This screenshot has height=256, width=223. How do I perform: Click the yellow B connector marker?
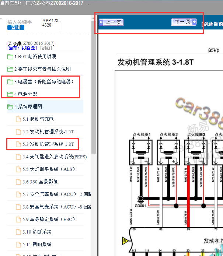[x=125, y=241]
